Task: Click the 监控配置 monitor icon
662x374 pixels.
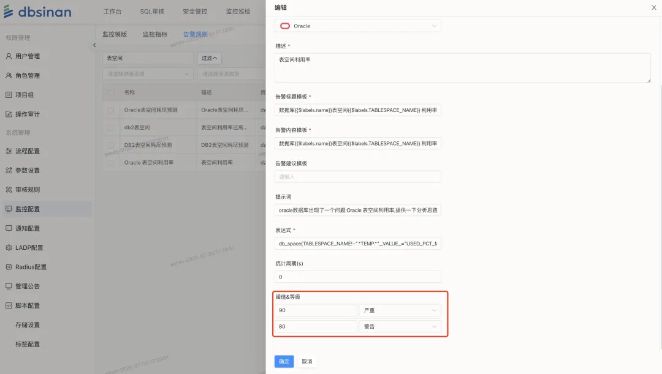Action: click(9, 209)
